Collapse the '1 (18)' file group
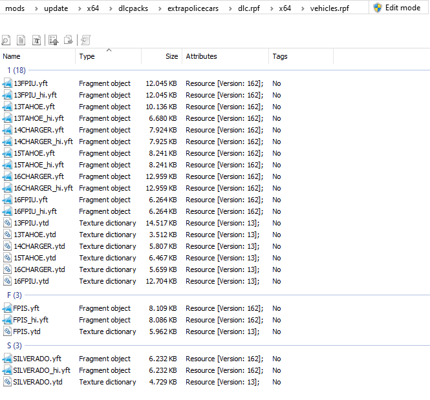430x400 pixels. 16,70
